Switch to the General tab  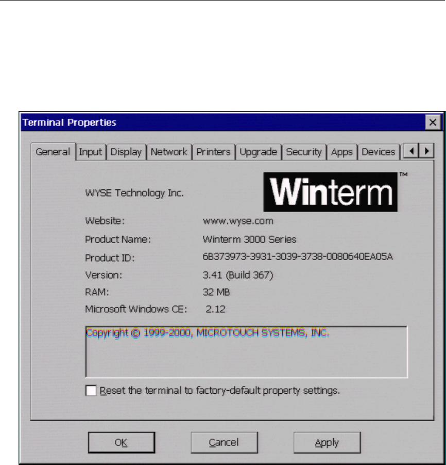coord(53,152)
